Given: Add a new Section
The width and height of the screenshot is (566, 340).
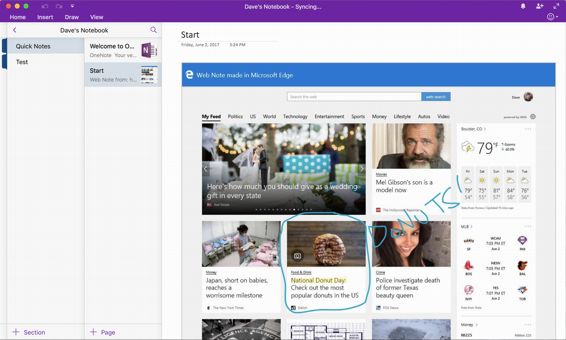Looking at the screenshot, I should coord(29,332).
